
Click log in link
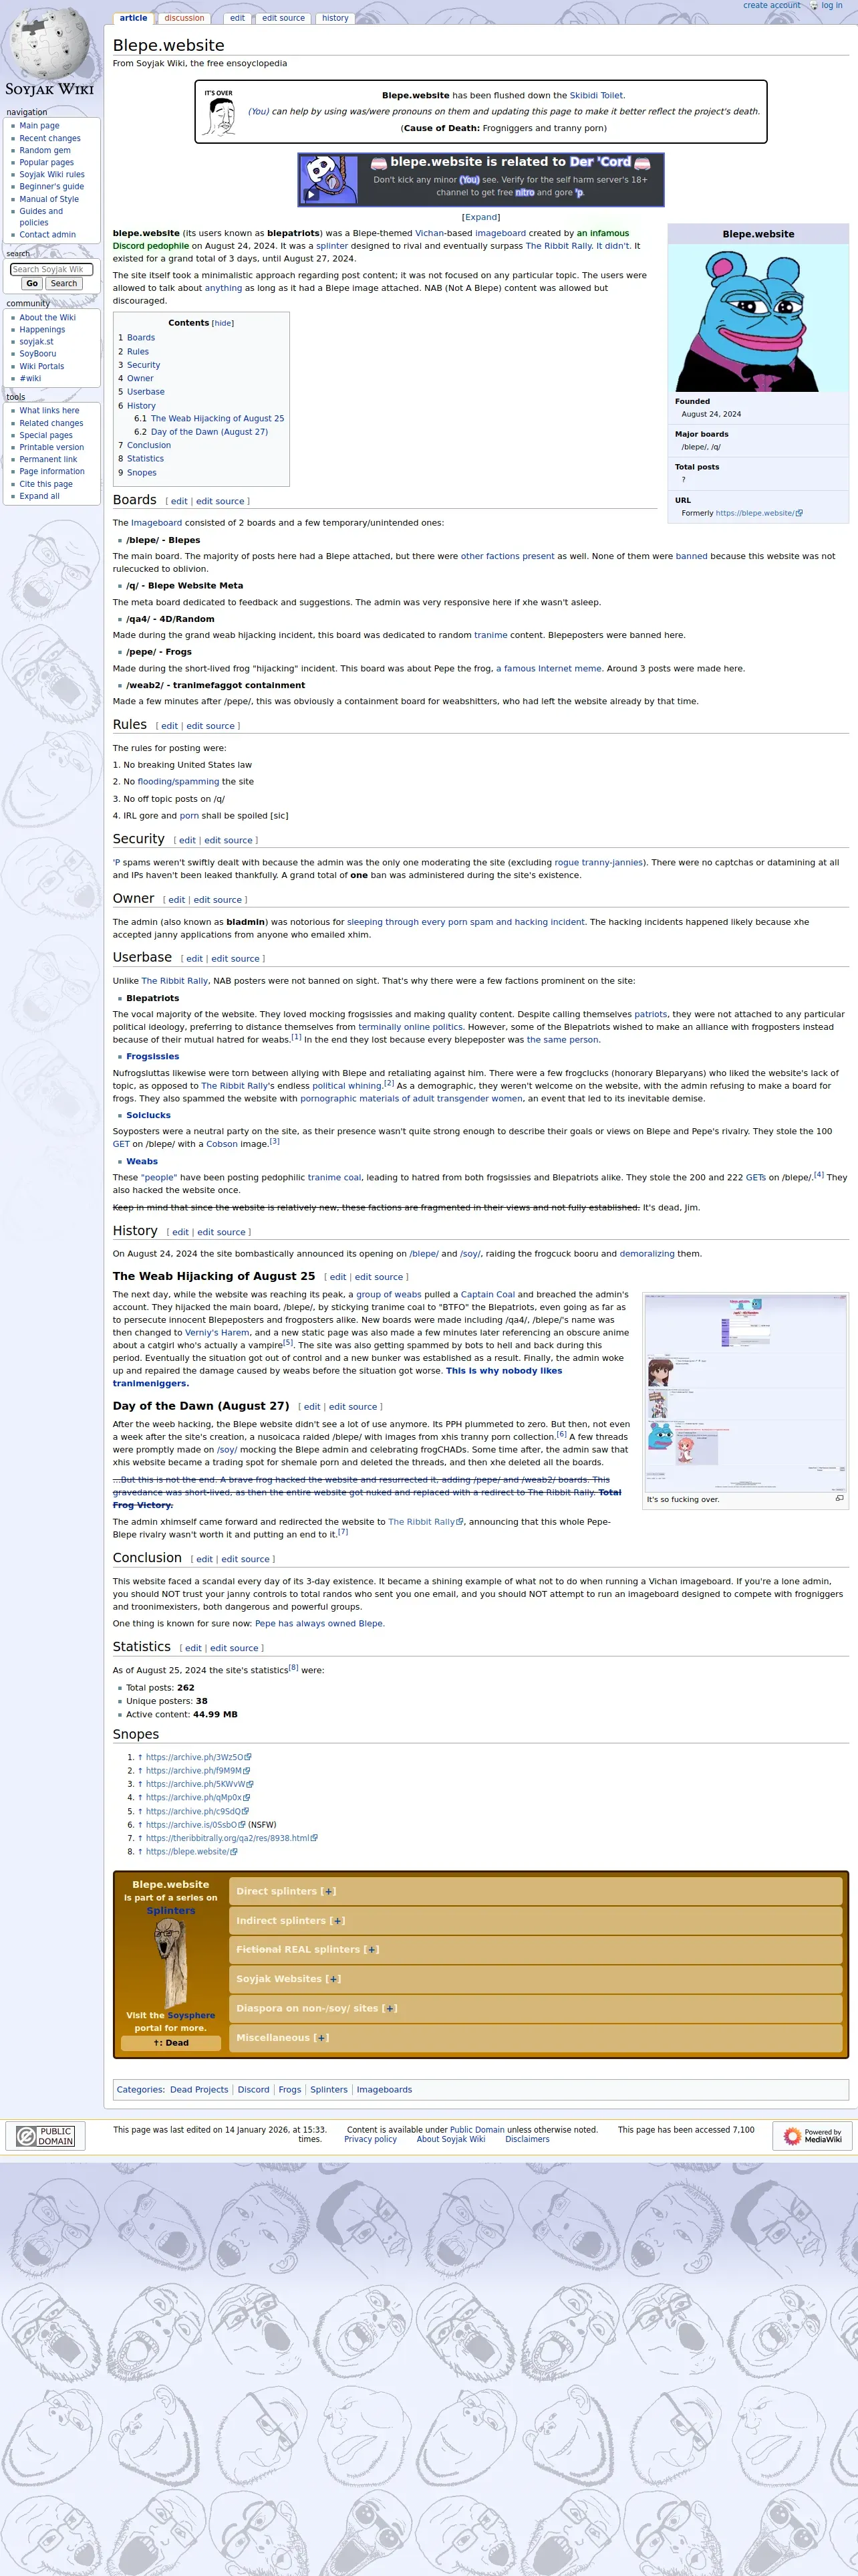(831, 6)
